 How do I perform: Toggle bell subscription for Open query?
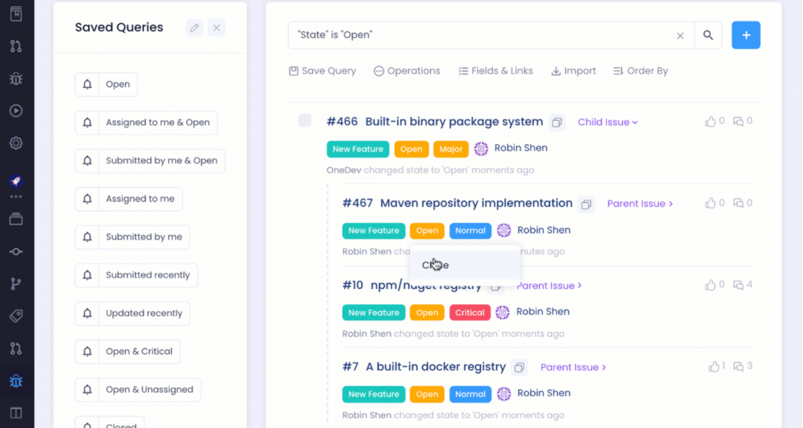87,85
